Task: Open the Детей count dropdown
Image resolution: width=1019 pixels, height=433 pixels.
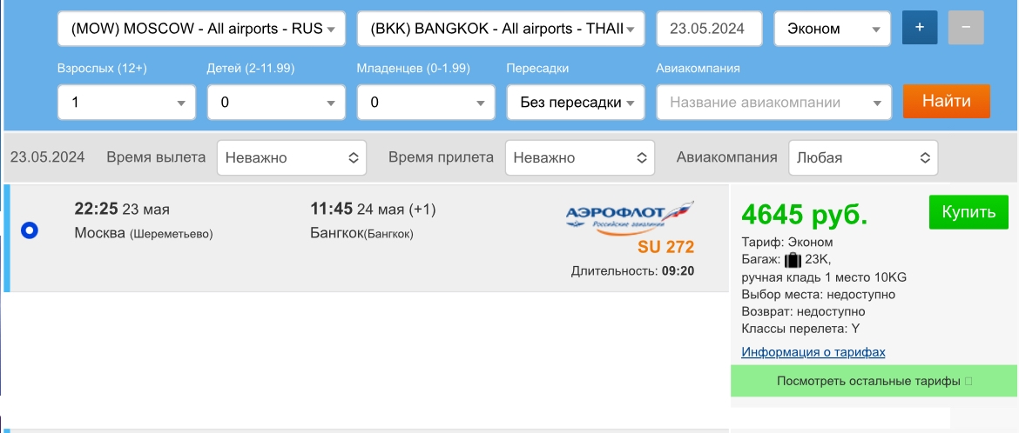Action: (x=276, y=102)
